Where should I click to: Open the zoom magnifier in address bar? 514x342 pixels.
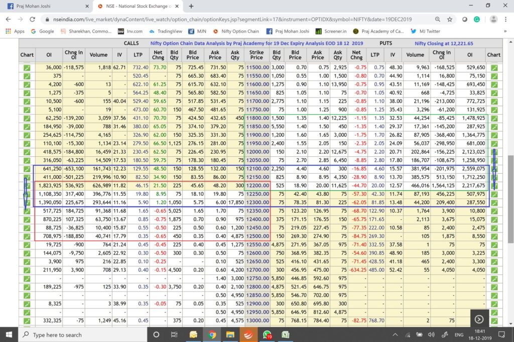tap(438, 19)
